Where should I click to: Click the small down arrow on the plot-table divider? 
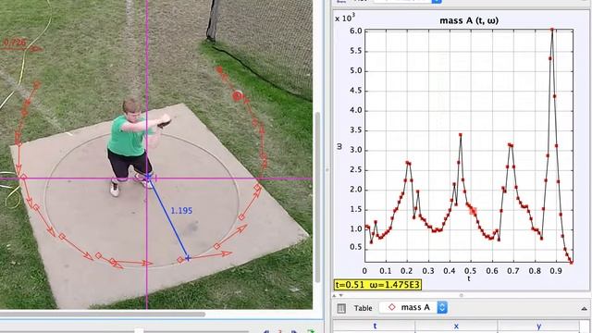click(x=341, y=295)
